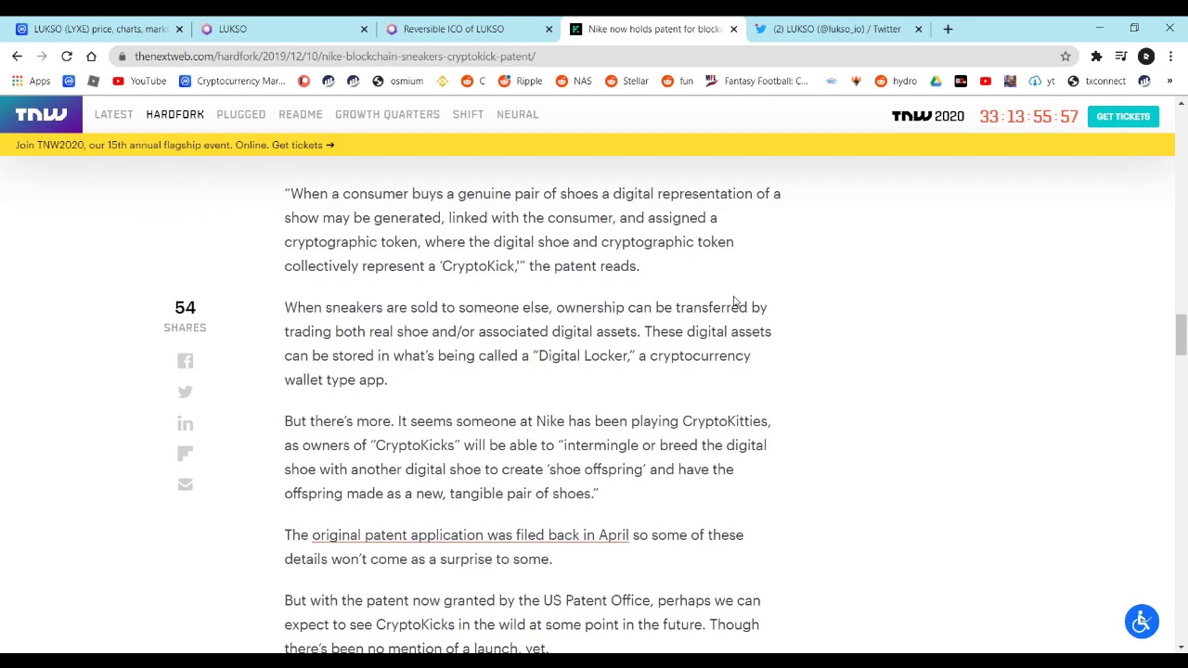Open the PLUGGED section
Viewport: 1188px width, 668px height.
point(240,114)
